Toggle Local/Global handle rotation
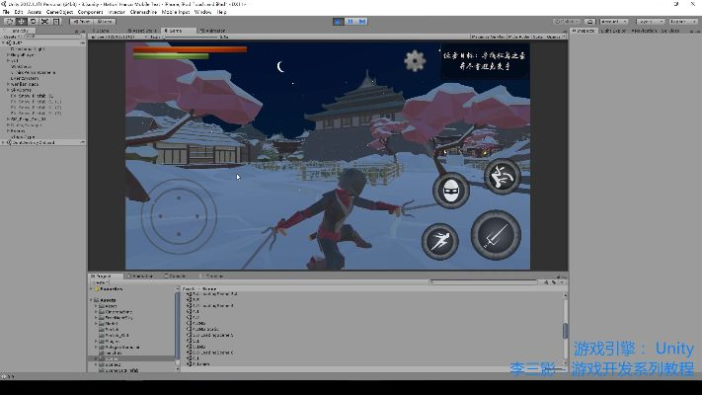 106,21
